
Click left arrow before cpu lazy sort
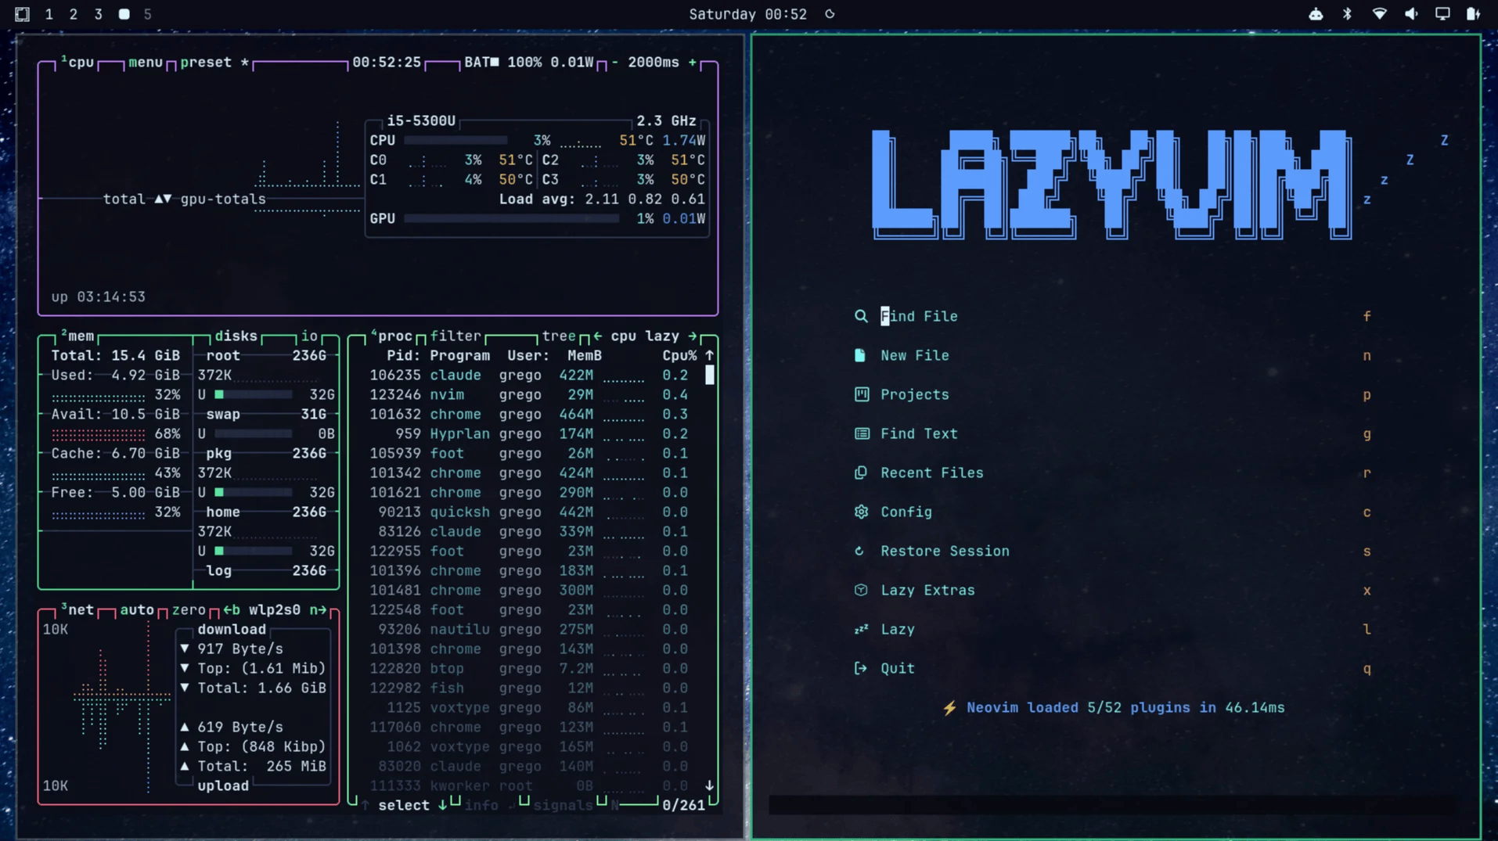pyautogui.click(x=598, y=336)
